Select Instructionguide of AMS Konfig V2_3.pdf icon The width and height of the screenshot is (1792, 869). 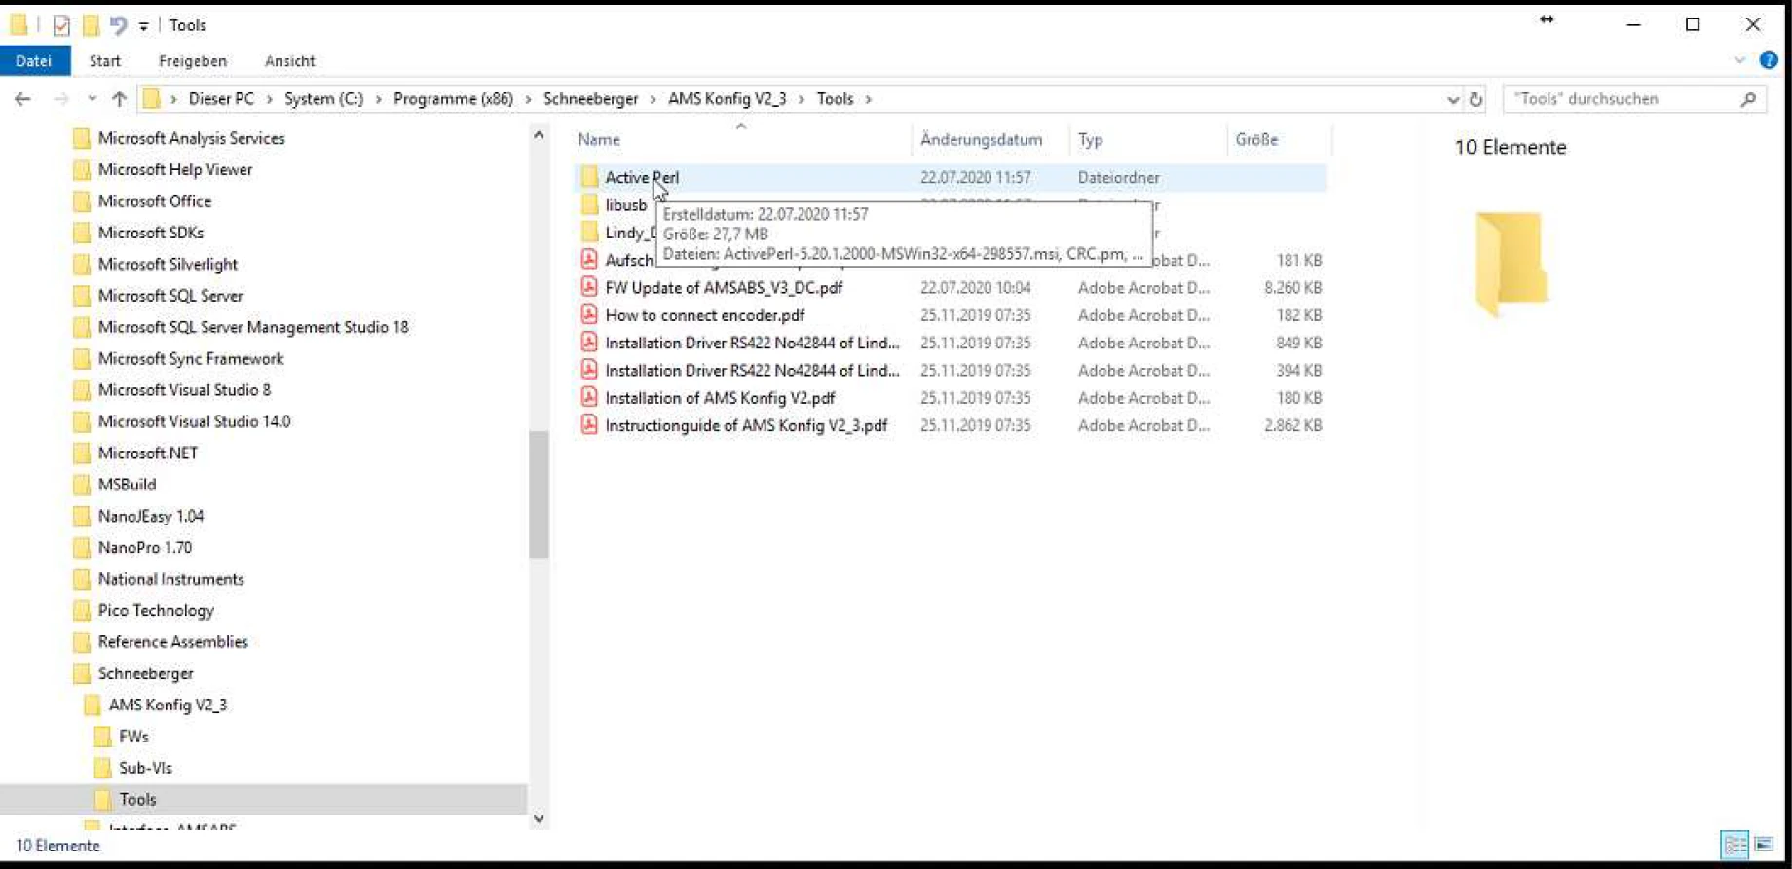click(589, 424)
